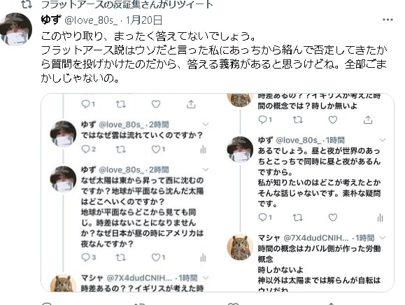Retweet the tweet about the sun rising in east

pos(120,257)
